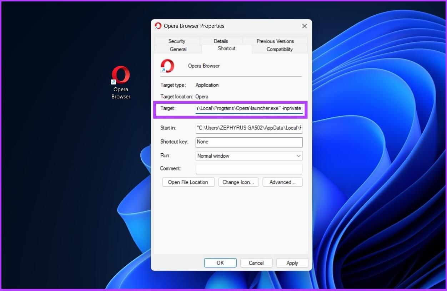Click the Target location value Opera
This screenshot has height=291, width=447.
click(202, 97)
